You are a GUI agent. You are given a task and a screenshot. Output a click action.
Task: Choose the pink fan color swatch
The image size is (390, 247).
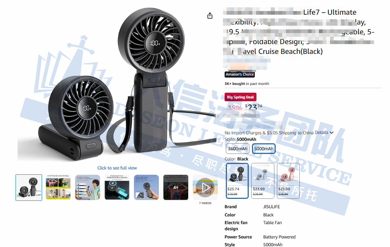tap(288, 181)
